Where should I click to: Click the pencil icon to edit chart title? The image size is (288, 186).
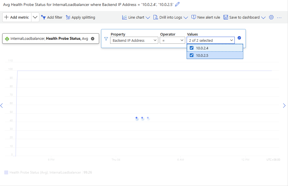tap(178, 4)
